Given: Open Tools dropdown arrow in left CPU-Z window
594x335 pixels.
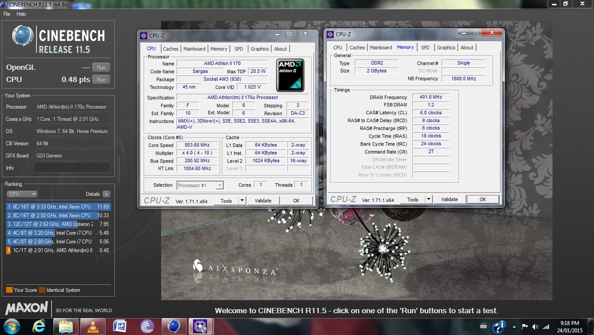Looking at the screenshot, I should tap(242, 201).
